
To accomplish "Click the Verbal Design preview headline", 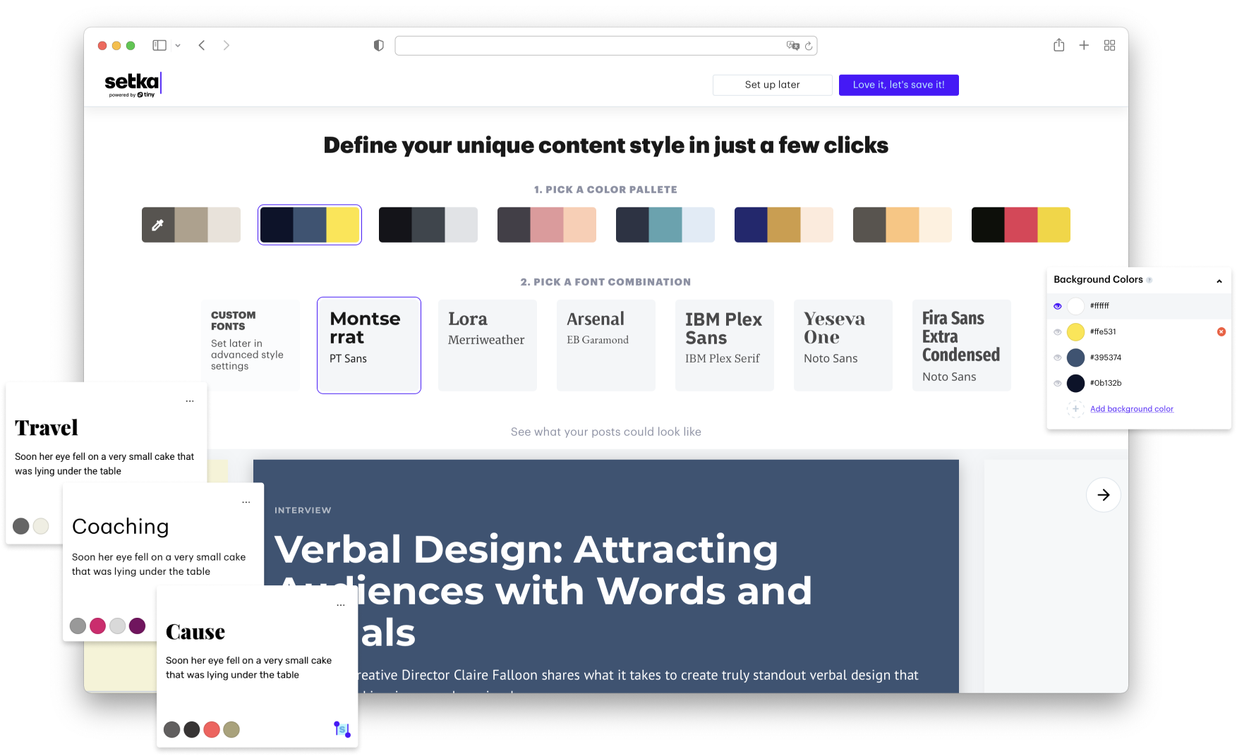I will [x=543, y=590].
